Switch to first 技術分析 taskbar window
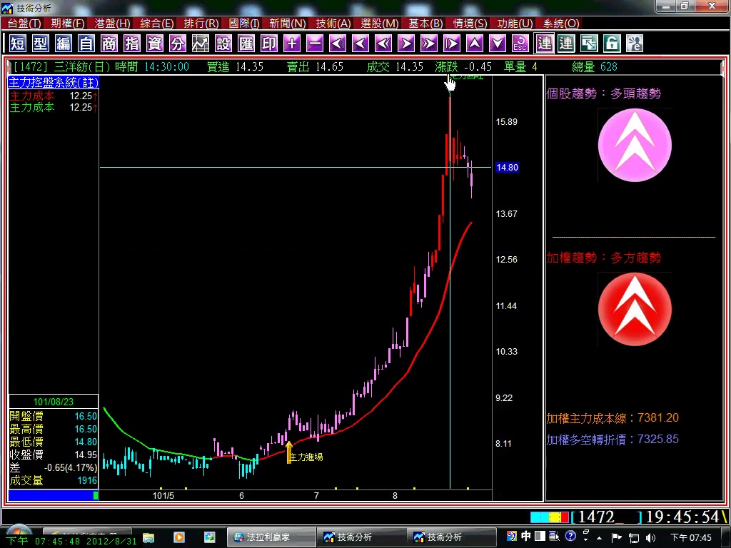731x548 pixels. tap(362, 537)
